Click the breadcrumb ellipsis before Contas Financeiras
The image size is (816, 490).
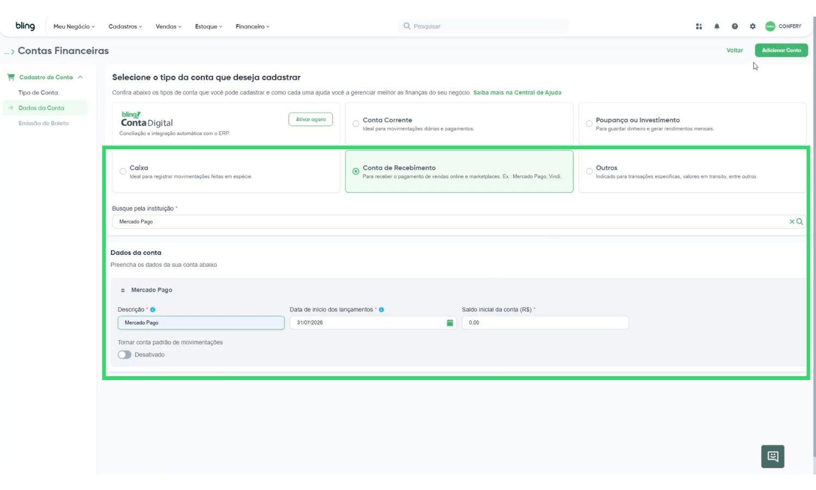click(7, 52)
